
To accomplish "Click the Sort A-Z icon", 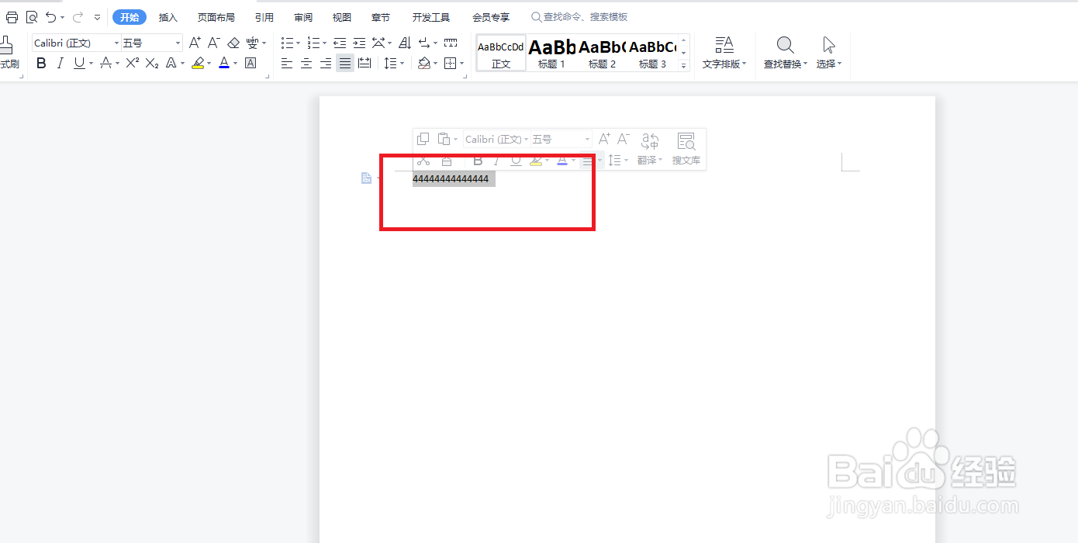I will click(405, 43).
